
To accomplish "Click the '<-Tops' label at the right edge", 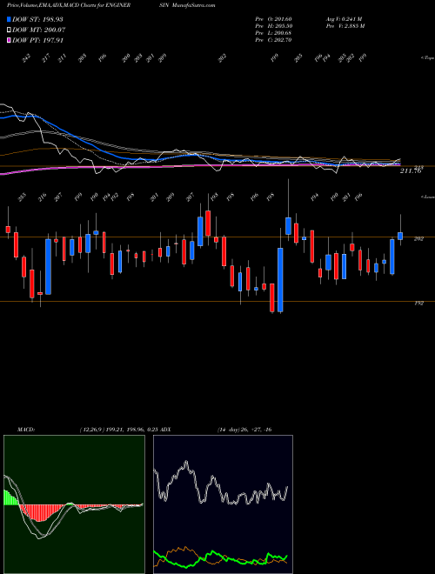I will click(x=427, y=58).
